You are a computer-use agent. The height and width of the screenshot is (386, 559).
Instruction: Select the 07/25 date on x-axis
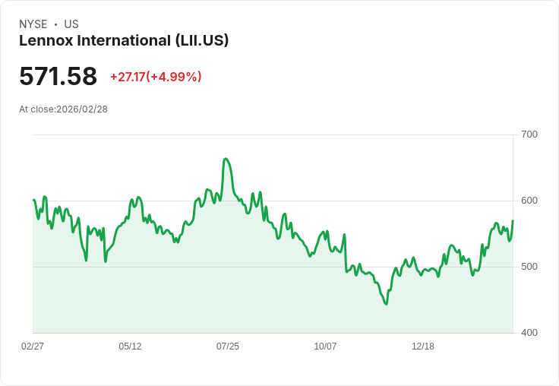coord(228,346)
